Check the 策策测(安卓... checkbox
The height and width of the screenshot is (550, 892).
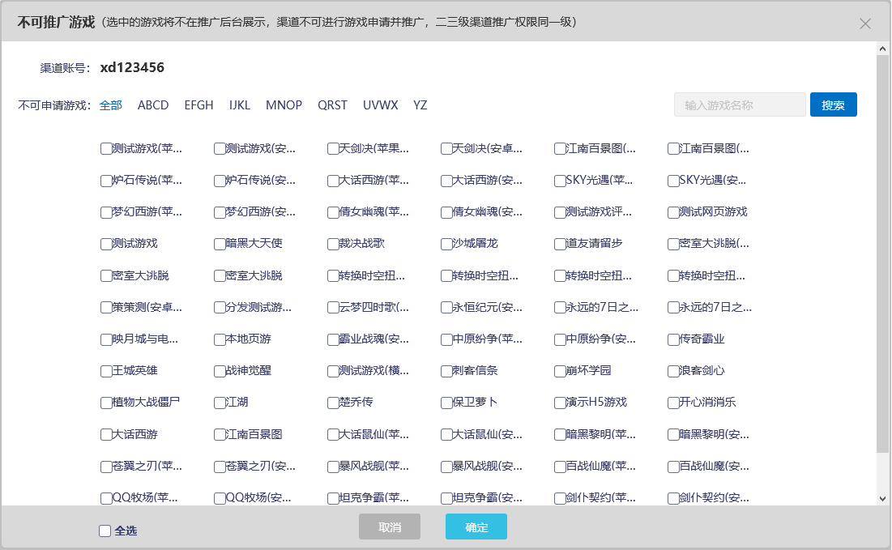coord(106,308)
